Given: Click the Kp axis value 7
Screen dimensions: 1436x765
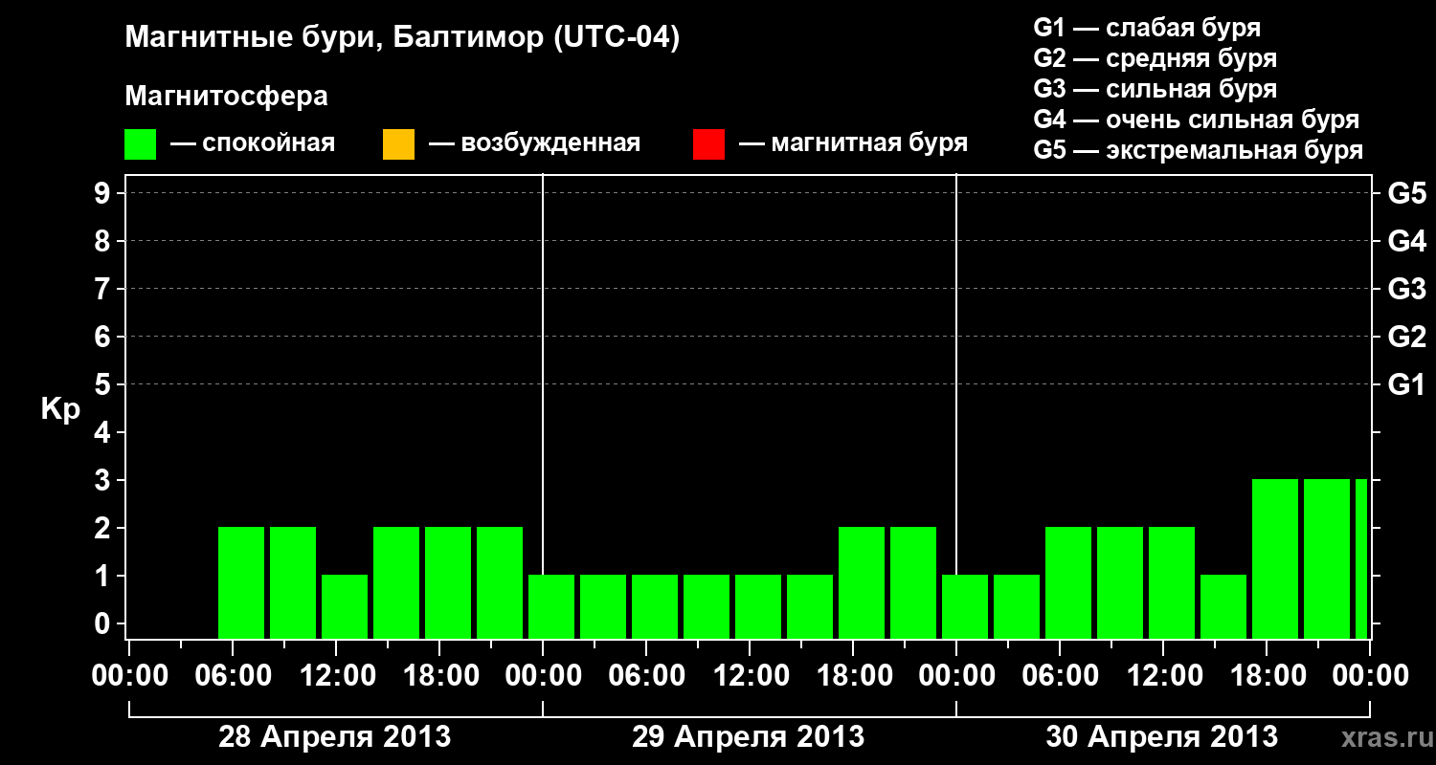Looking at the screenshot, I should click(x=104, y=289).
